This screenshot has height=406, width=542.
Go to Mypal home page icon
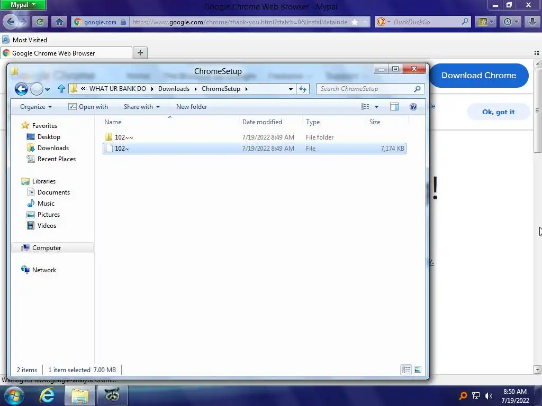coord(59,22)
